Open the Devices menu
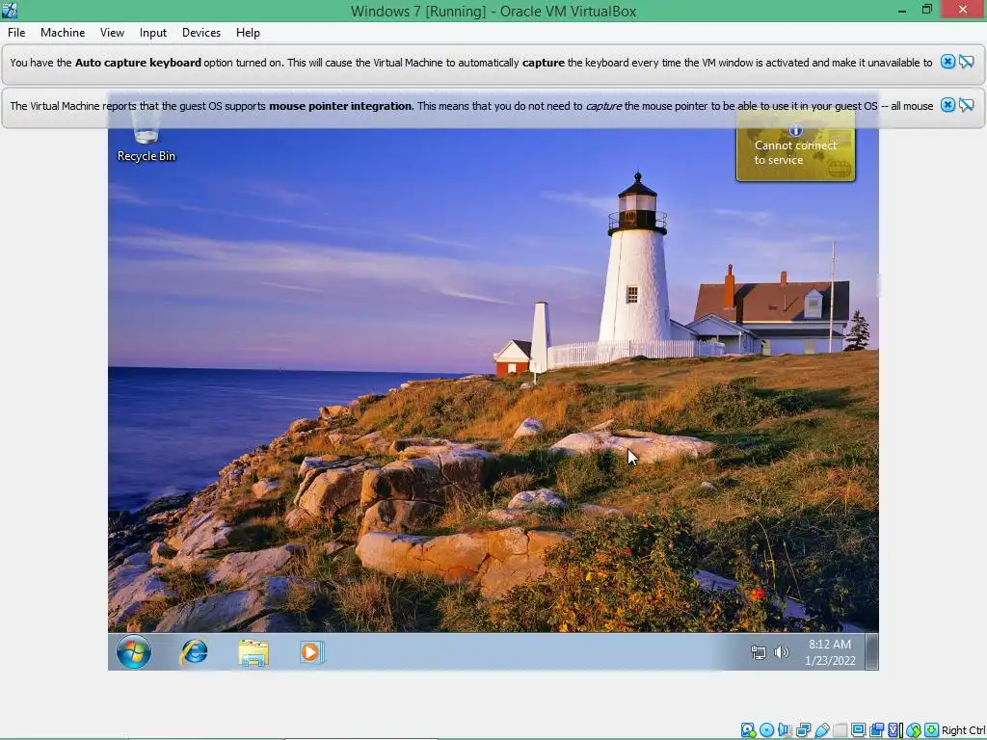The height and width of the screenshot is (740, 987). [201, 33]
